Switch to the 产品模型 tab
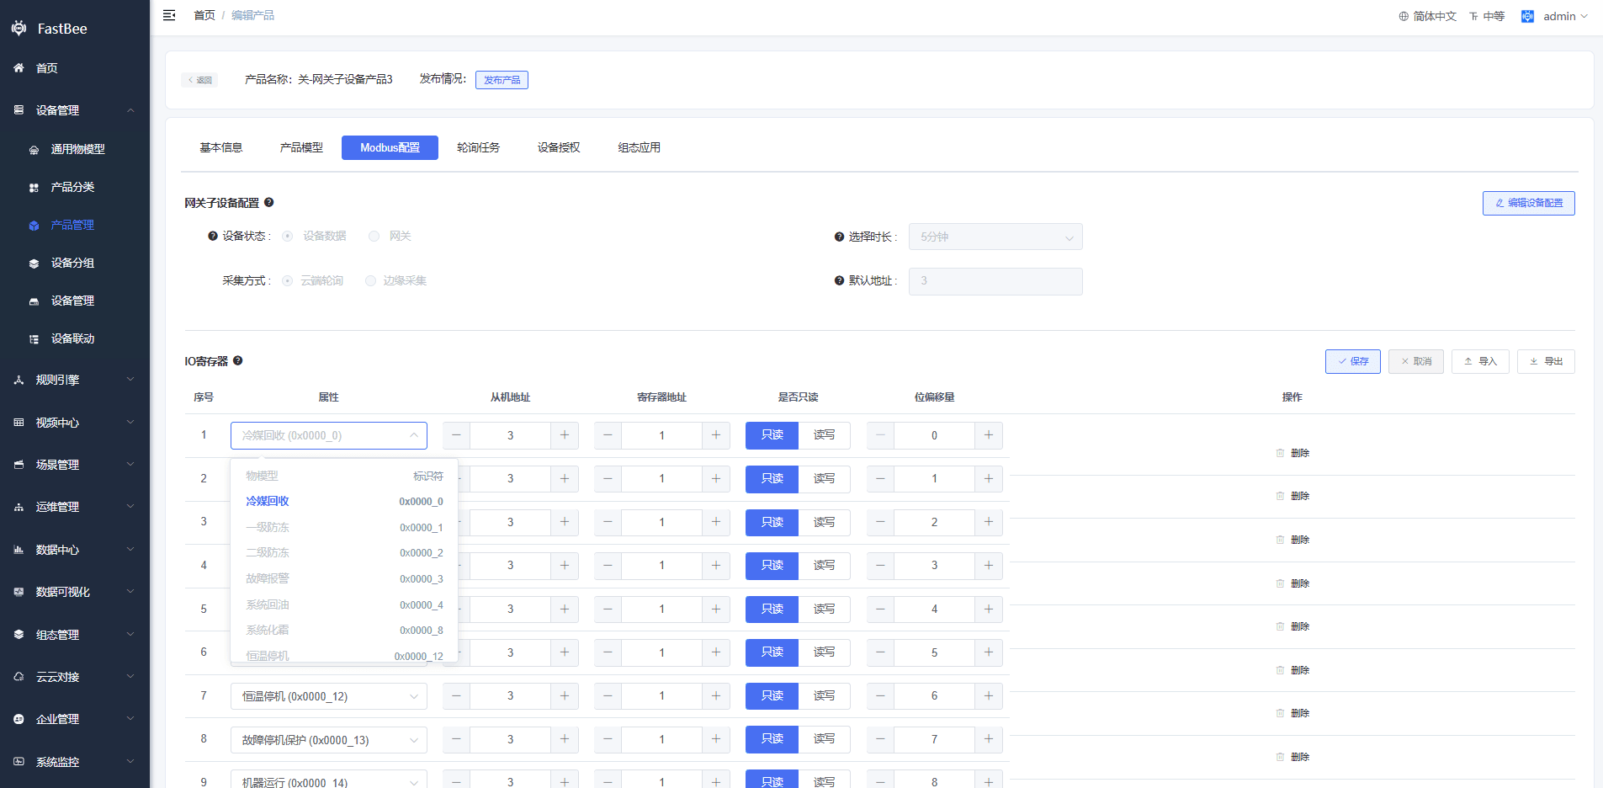Viewport: 1603px width, 788px height. pyautogui.click(x=301, y=147)
